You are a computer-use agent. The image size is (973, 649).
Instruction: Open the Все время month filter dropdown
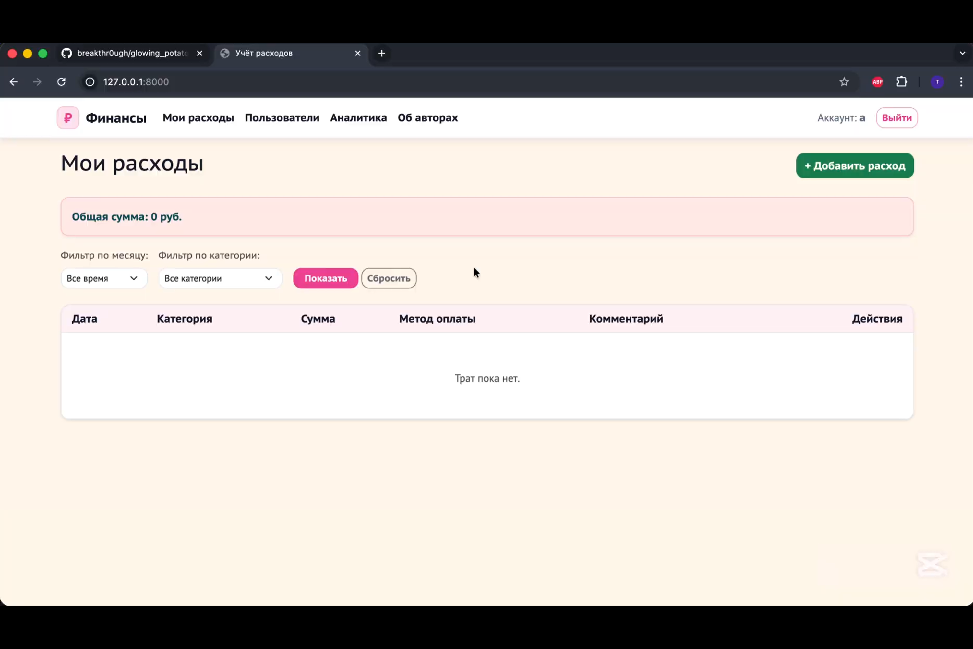[x=103, y=278]
